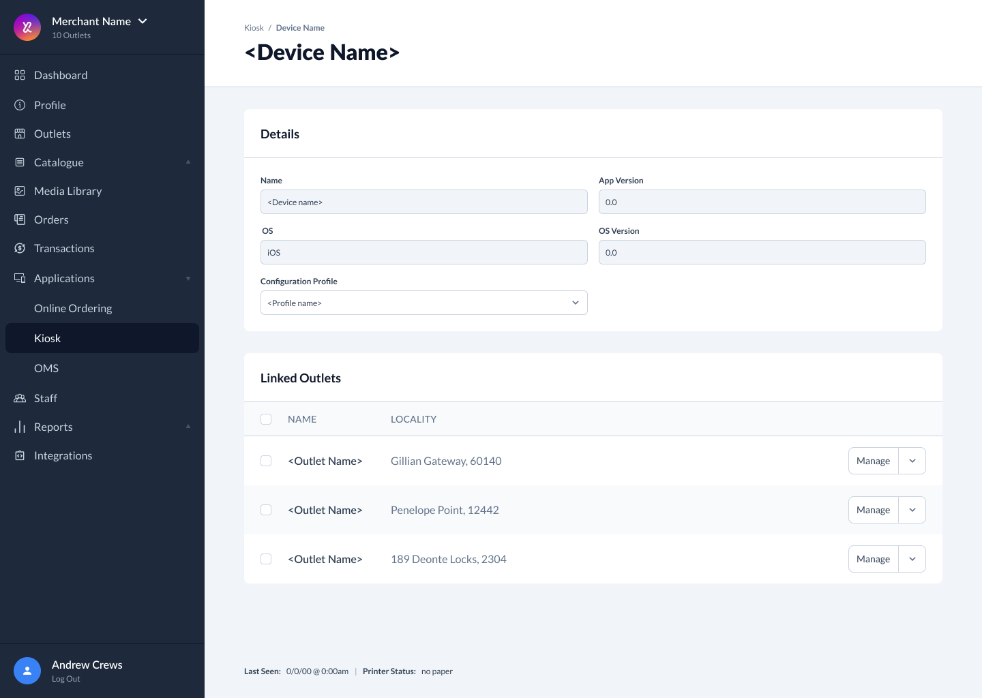Click the Integrations plug icon
982x698 pixels.
(20, 455)
